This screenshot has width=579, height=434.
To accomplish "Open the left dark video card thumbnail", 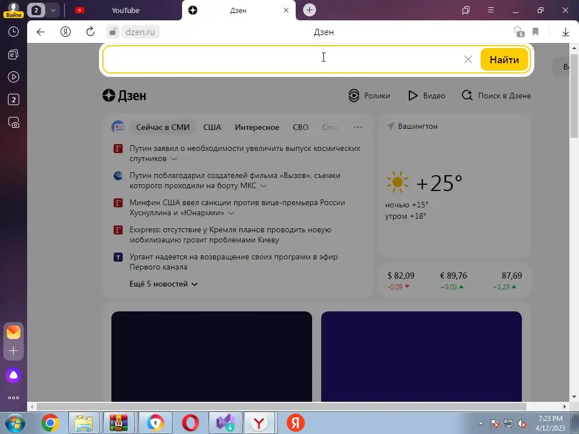I will pos(211,357).
